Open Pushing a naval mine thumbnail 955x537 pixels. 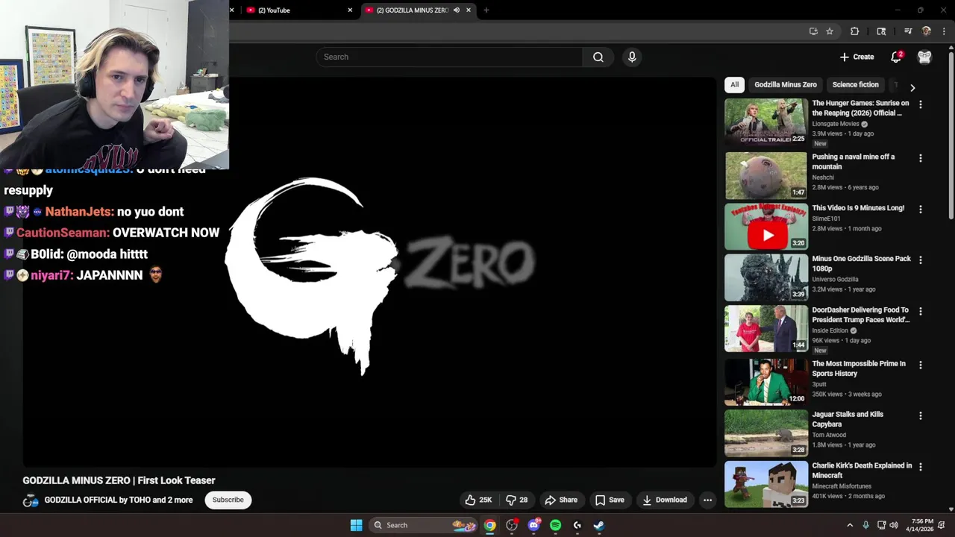coord(766,175)
